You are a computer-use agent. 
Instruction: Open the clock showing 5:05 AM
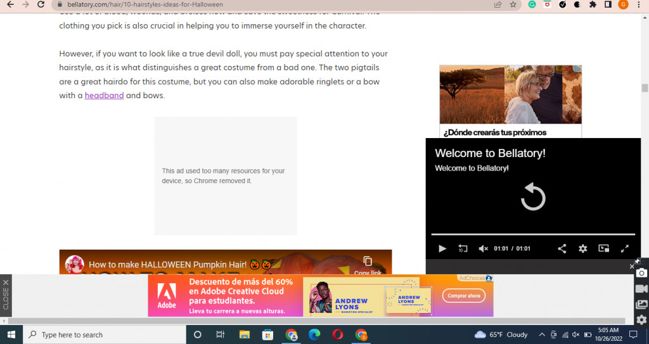coord(608,334)
